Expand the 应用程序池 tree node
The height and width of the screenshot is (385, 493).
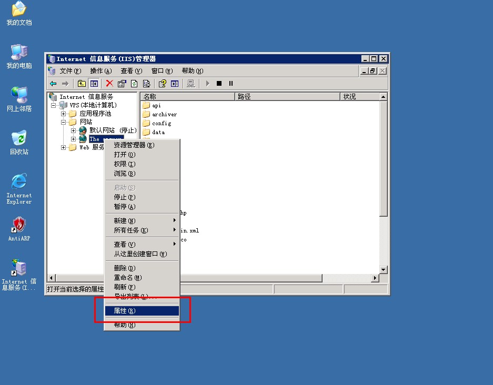pos(63,114)
